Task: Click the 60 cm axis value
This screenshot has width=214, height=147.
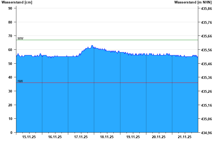Action: [x=10, y=50]
